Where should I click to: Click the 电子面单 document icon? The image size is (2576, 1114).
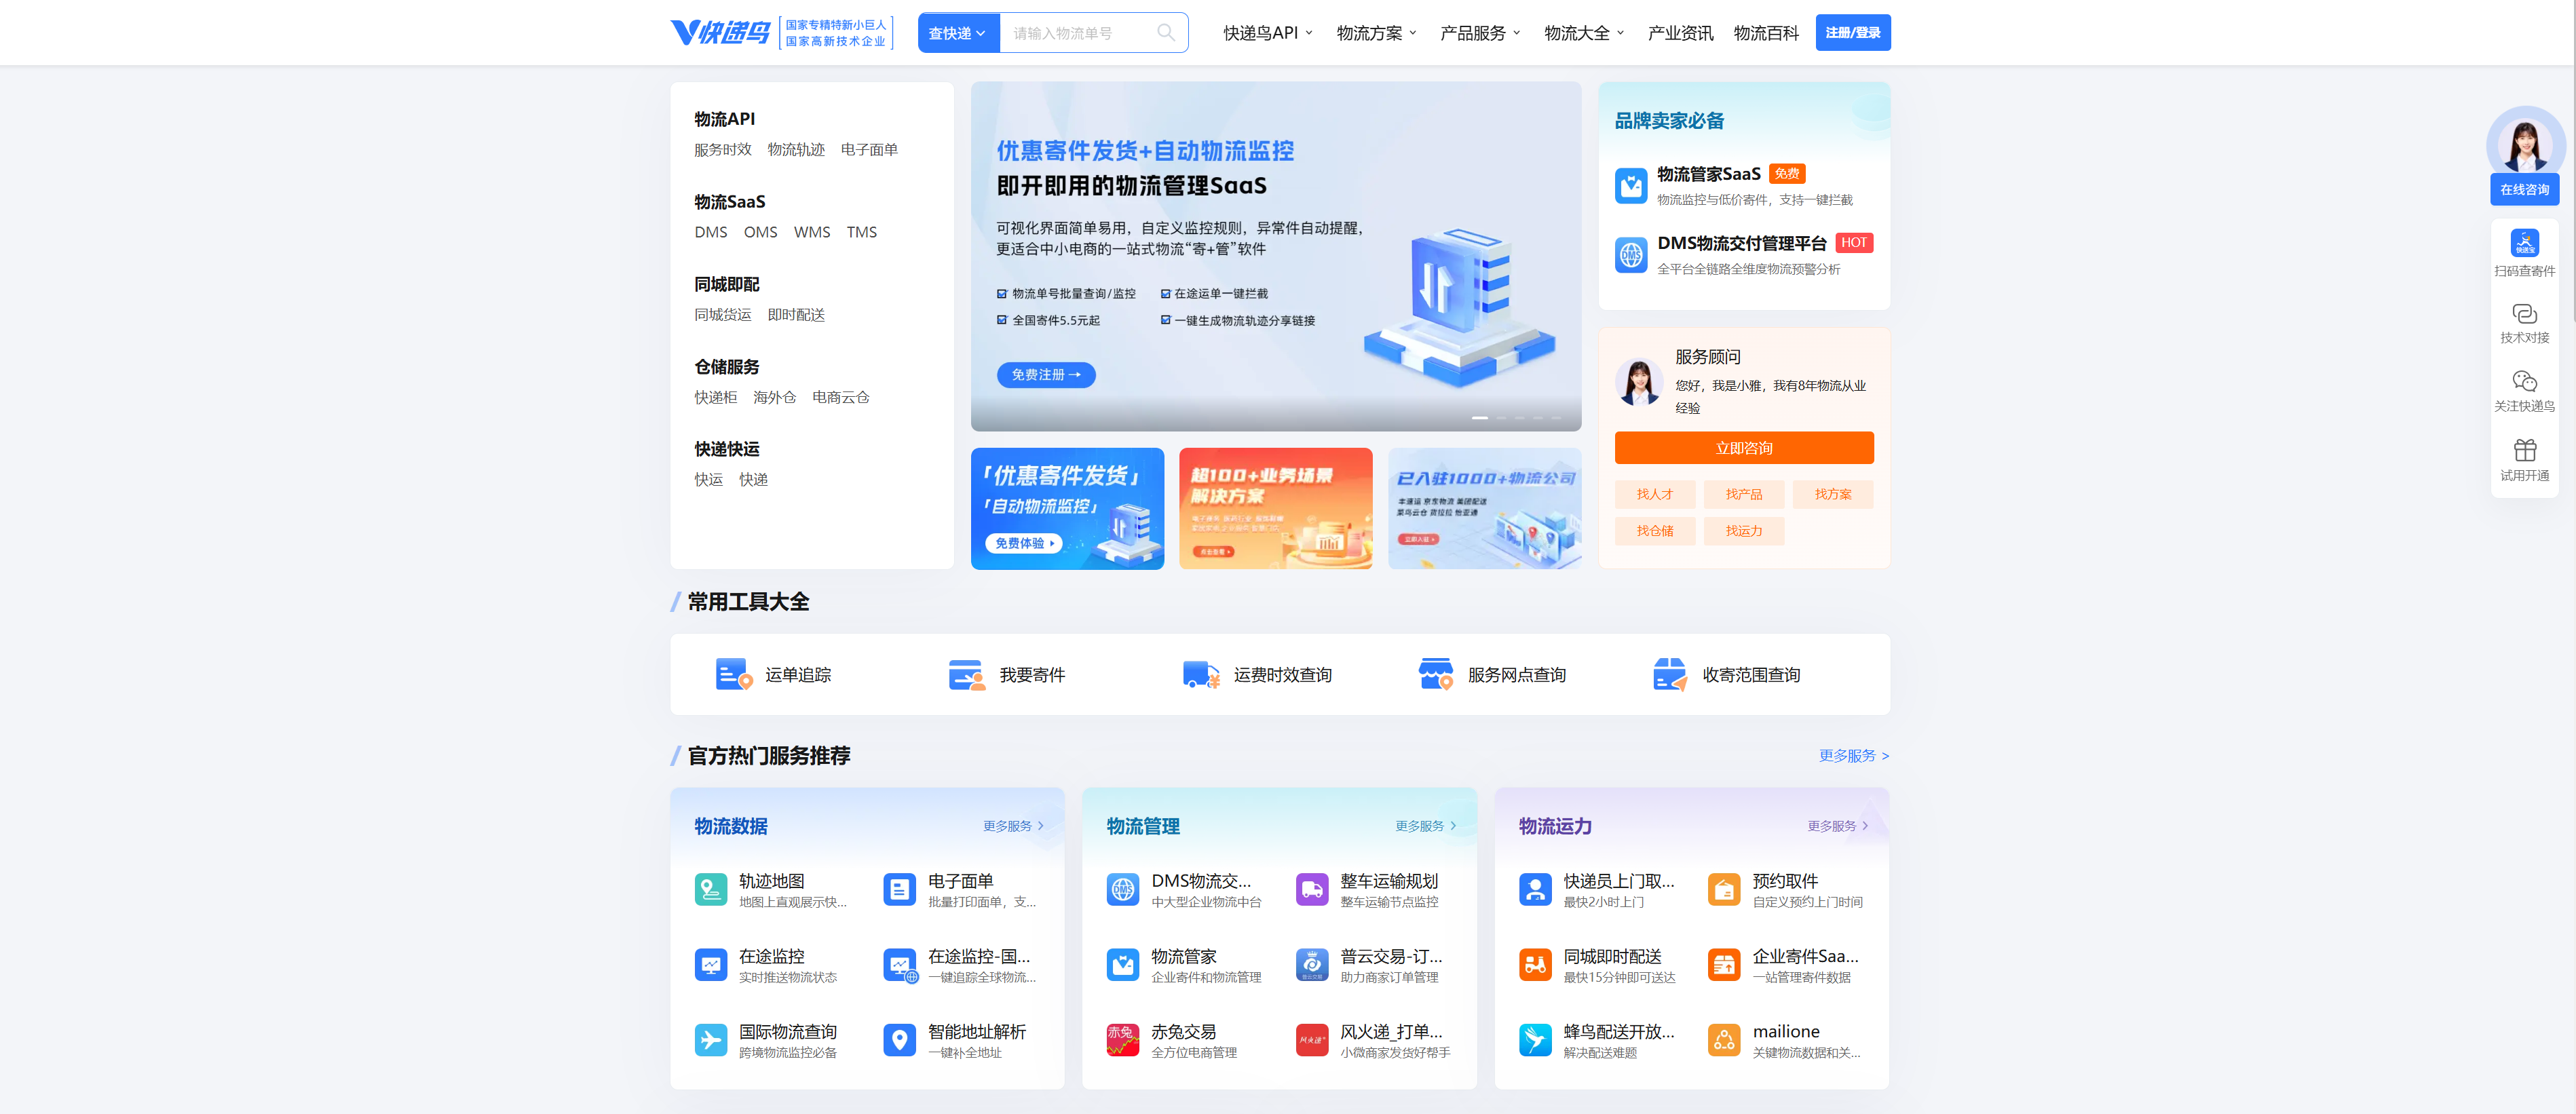coord(900,889)
